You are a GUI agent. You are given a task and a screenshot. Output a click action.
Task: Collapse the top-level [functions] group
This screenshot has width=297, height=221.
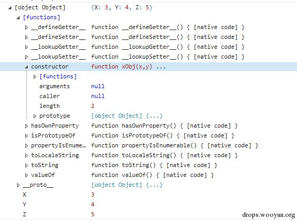[x=18, y=18]
